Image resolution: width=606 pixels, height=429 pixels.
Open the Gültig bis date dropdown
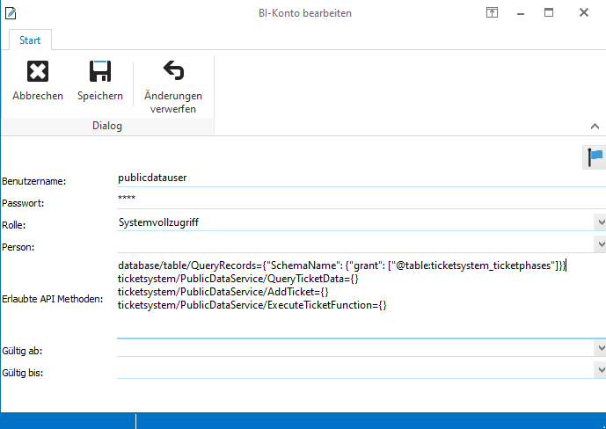(x=600, y=370)
